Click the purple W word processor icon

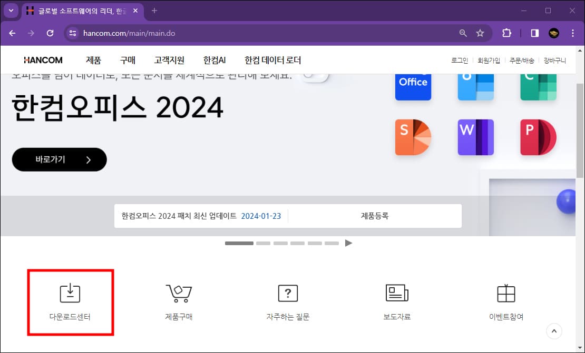(x=475, y=137)
